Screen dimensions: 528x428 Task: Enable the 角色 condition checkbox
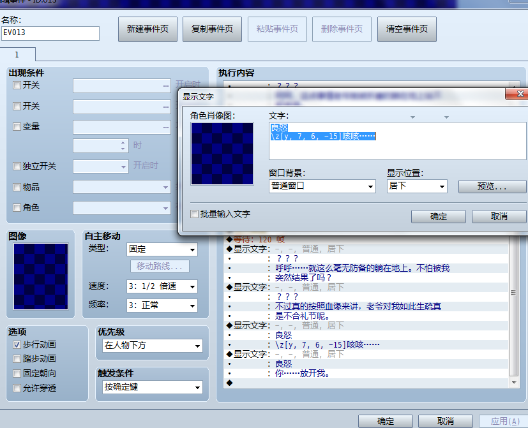coord(17,208)
